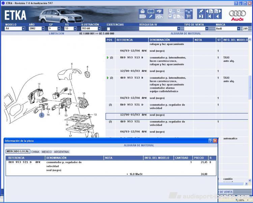The width and height of the screenshot is (253, 203).
Task: Click the field showing 249
Action: tap(245, 29)
